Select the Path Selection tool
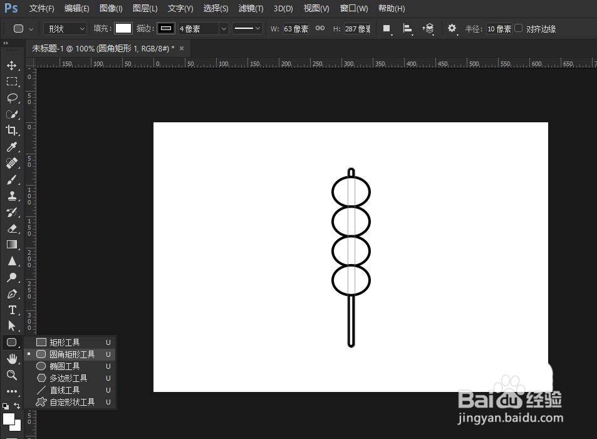The height and width of the screenshot is (439, 597). [12, 326]
